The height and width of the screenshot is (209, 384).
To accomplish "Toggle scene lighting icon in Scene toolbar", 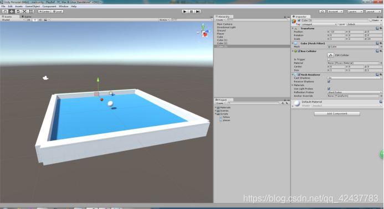I will pos(35,20).
